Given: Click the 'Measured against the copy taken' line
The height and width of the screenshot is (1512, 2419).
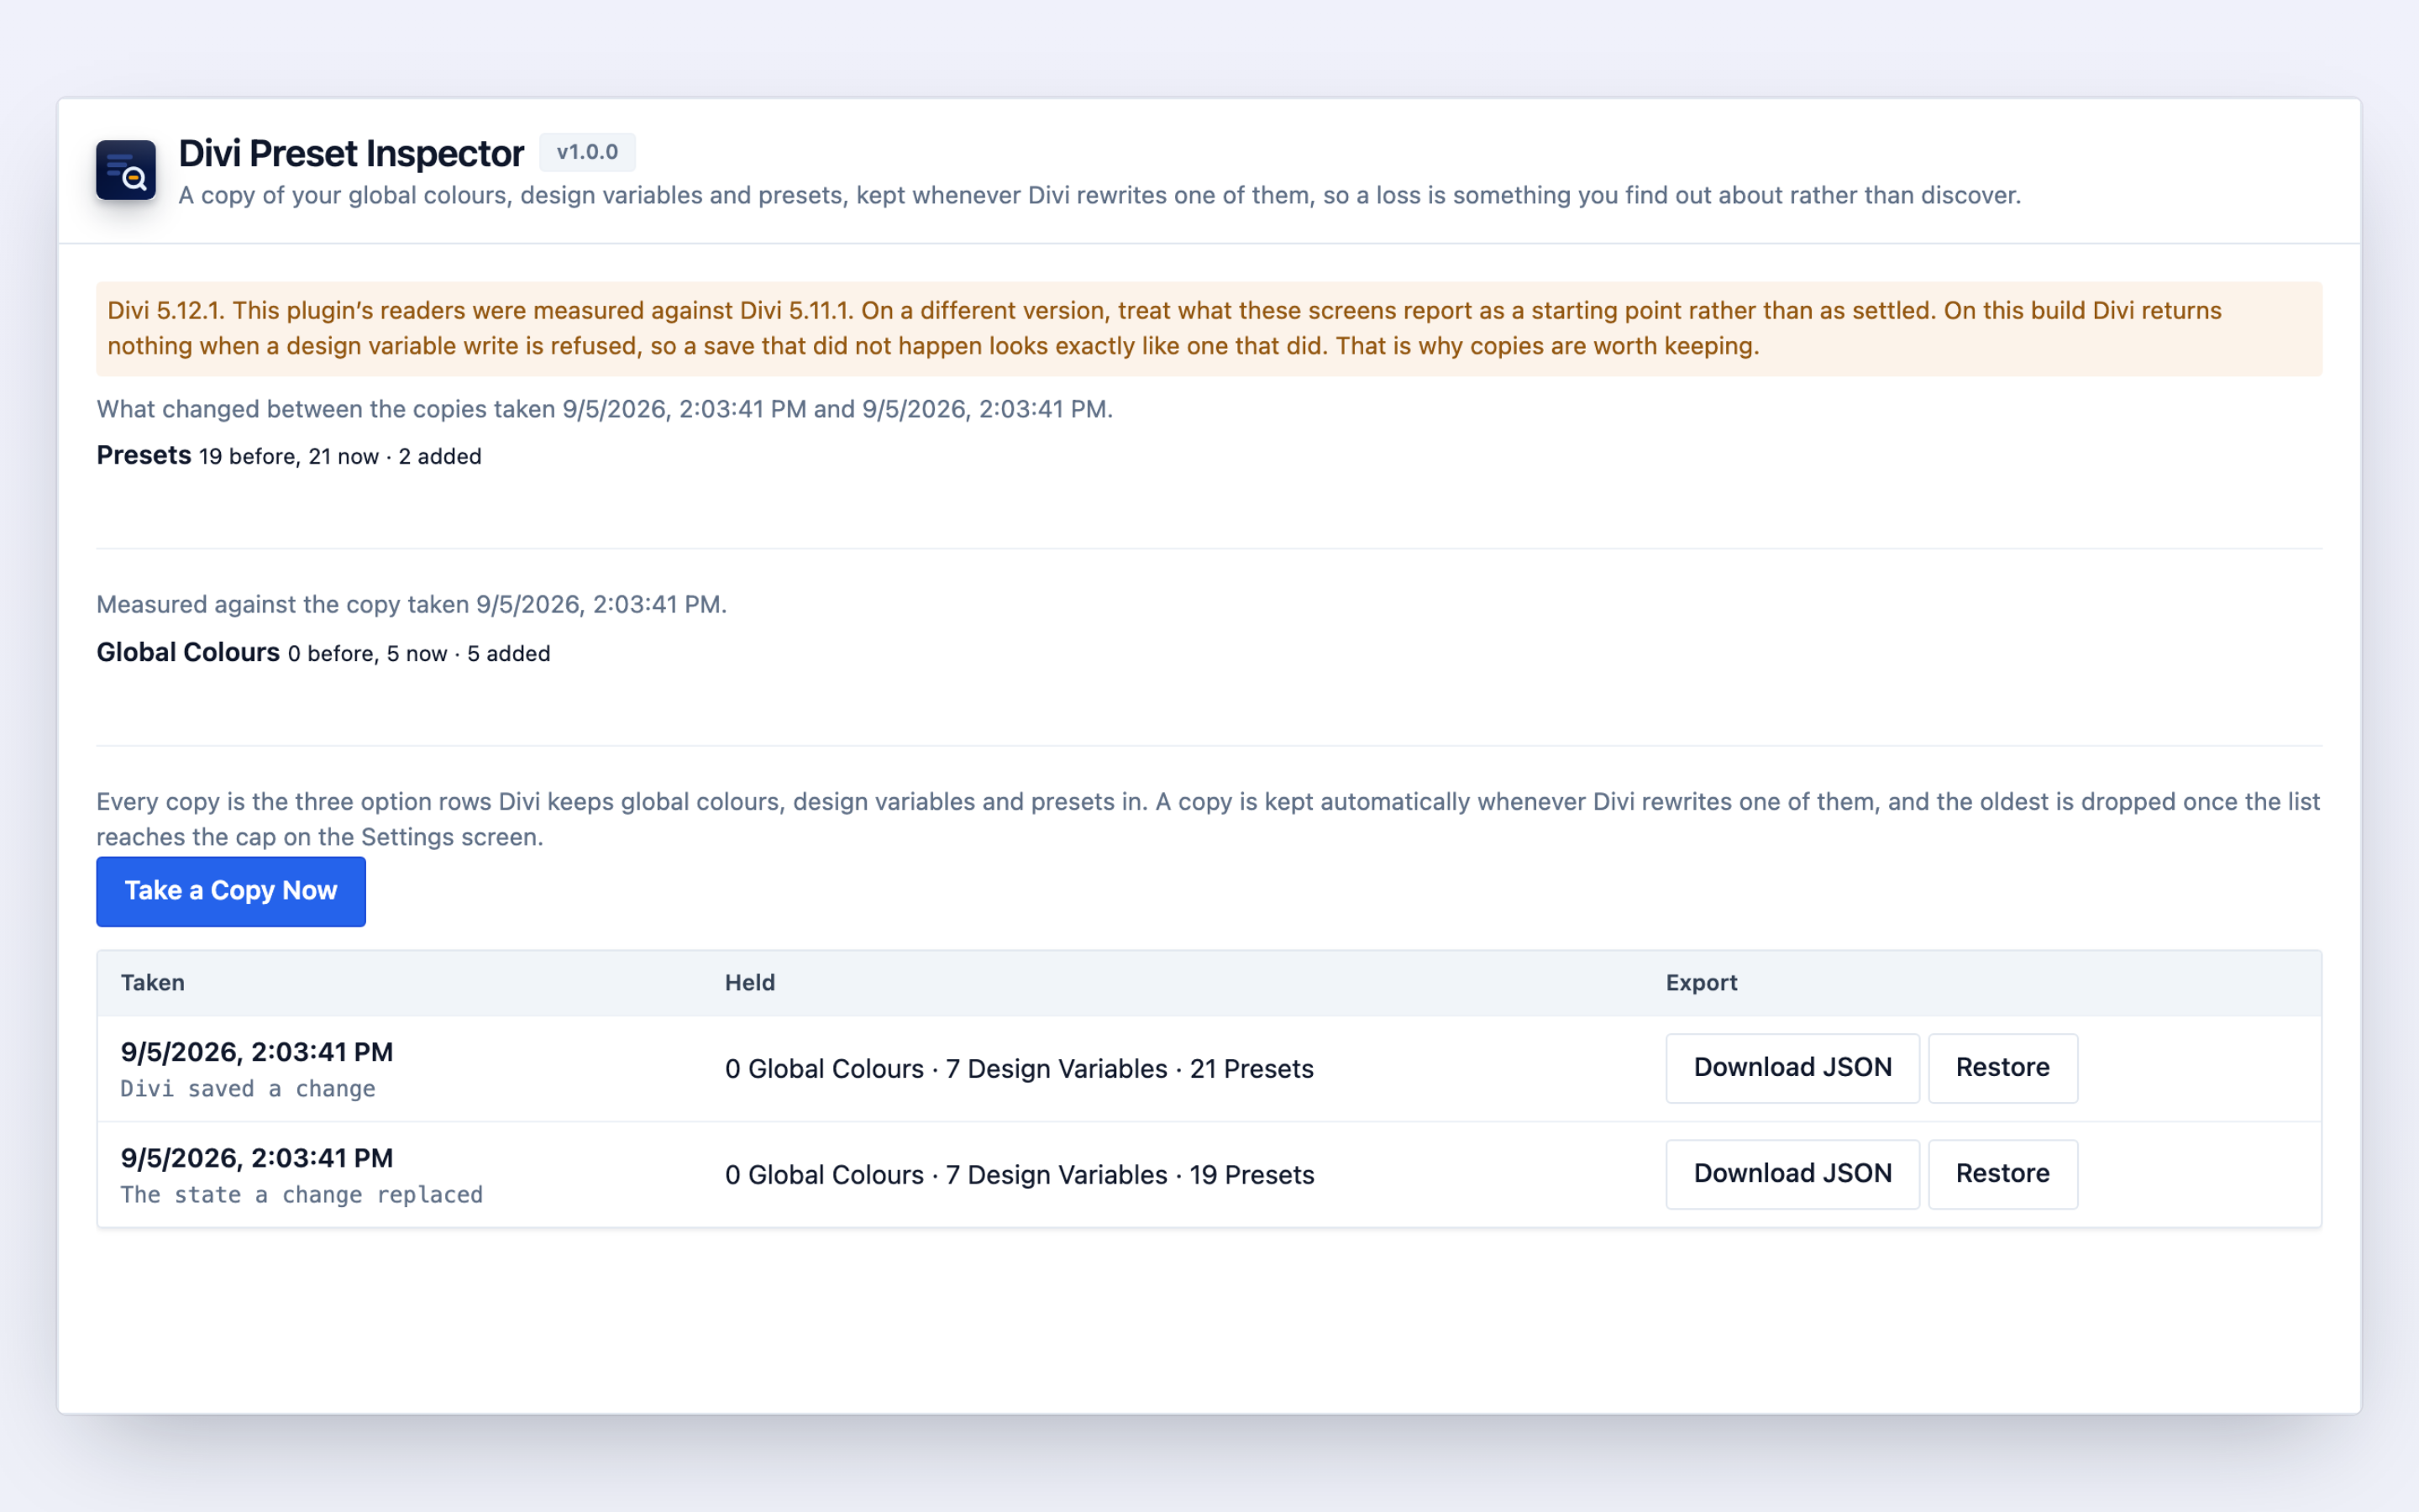Looking at the screenshot, I should (412, 605).
